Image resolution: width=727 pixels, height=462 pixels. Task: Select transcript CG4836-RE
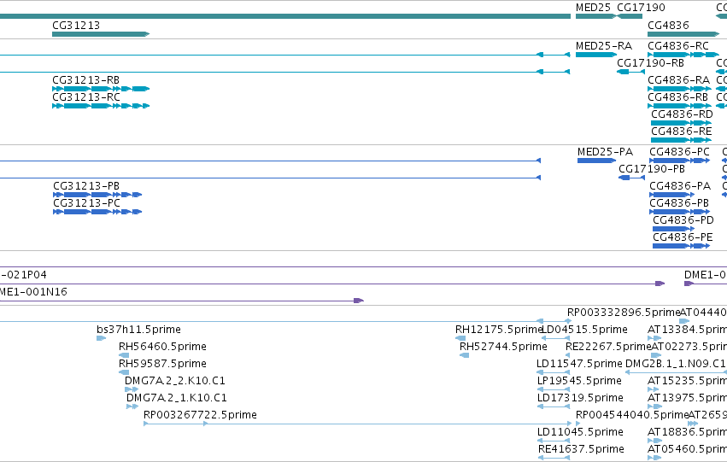coord(681,140)
